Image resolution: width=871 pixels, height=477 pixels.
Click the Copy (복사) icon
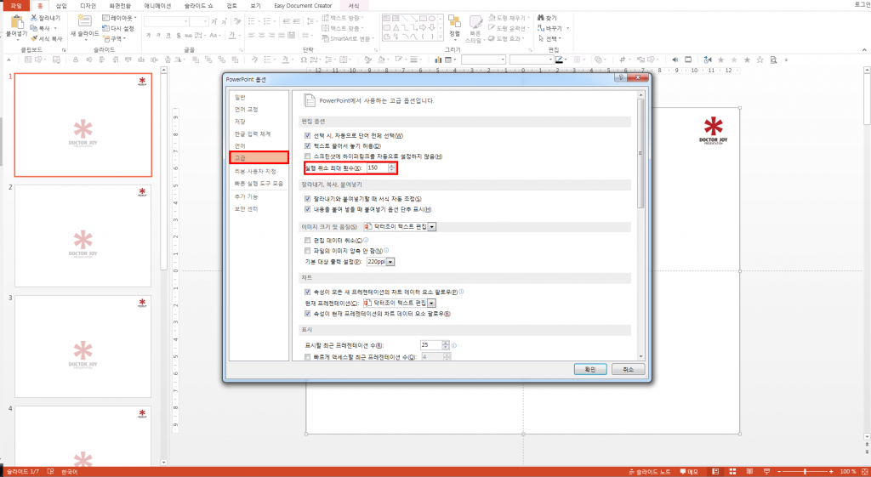click(34, 28)
